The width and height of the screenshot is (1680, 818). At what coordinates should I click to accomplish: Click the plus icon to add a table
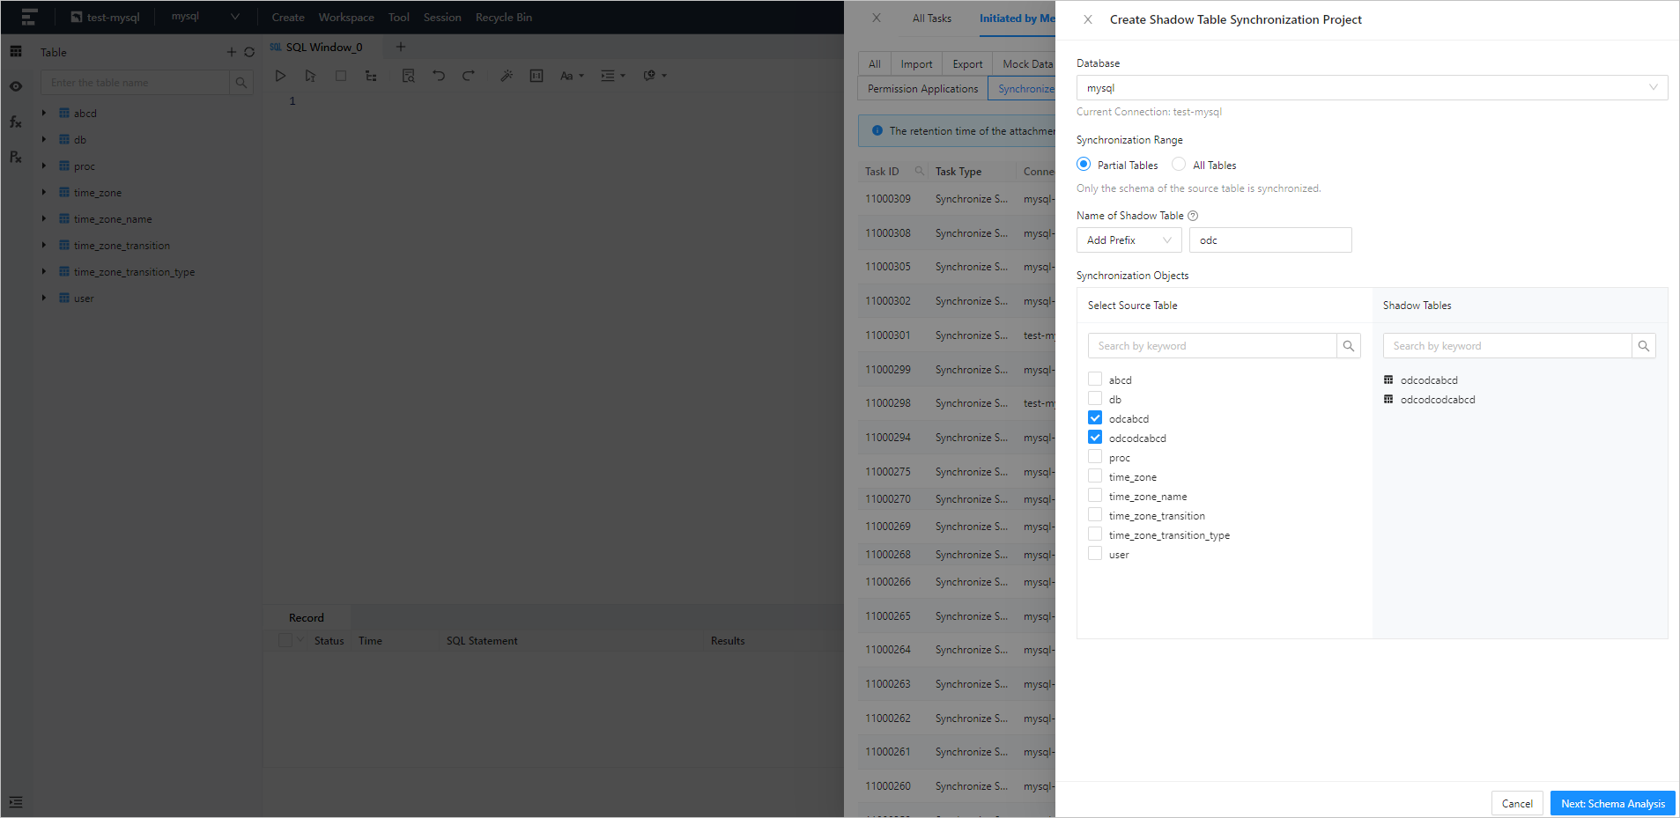coord(232,53)
